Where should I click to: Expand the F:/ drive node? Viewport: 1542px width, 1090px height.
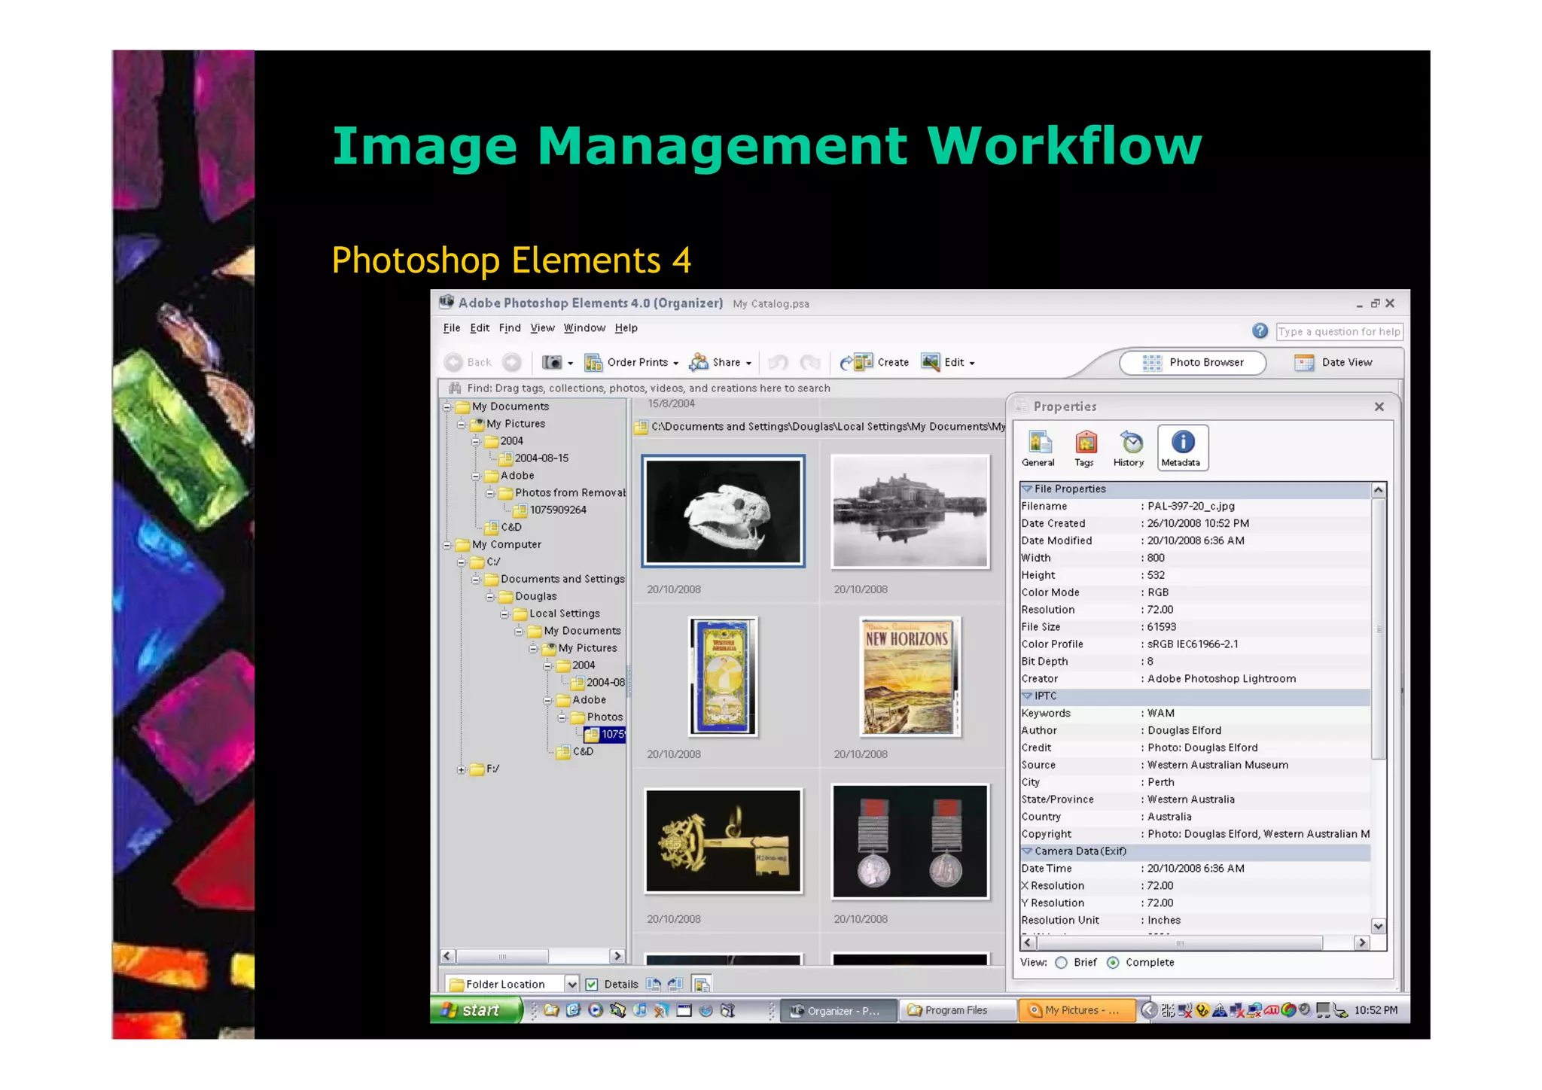[461, 769]
